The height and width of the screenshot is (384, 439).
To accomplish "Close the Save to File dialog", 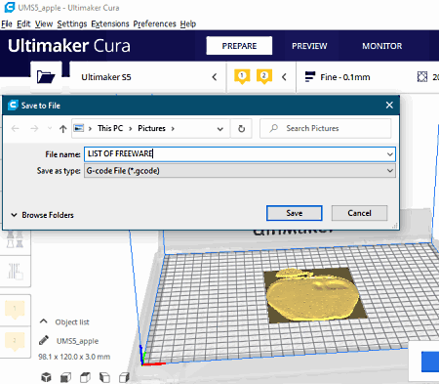I will pyautogui.click(x=389, y=105).
